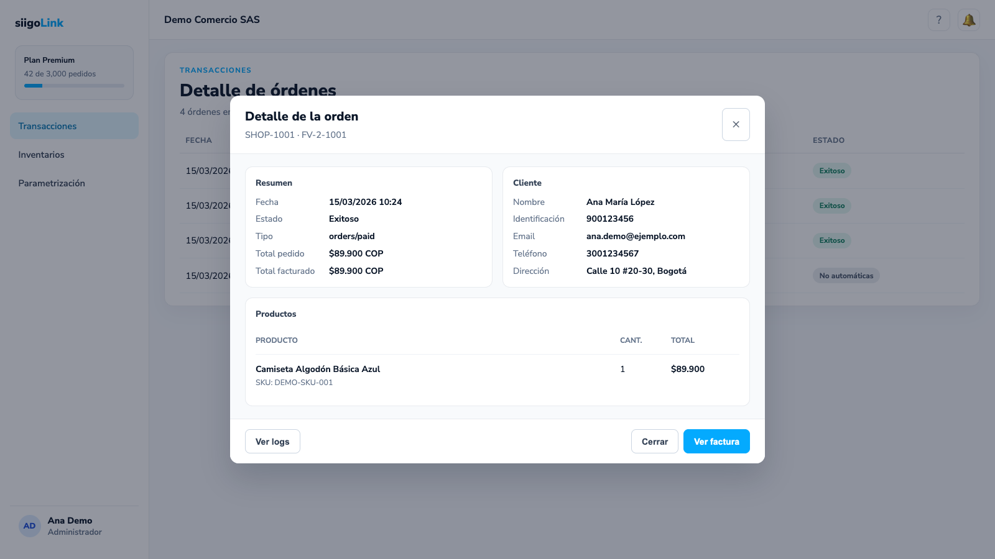Screen dimensions: 995x559
Task: Open the help question mark icon
Action: (x=939, y=20)
